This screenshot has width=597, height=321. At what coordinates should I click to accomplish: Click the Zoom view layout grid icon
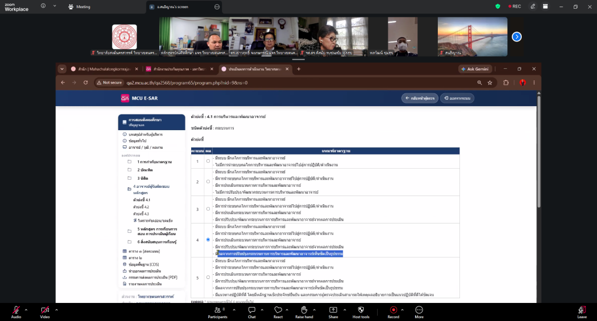(x=545, y=6)
